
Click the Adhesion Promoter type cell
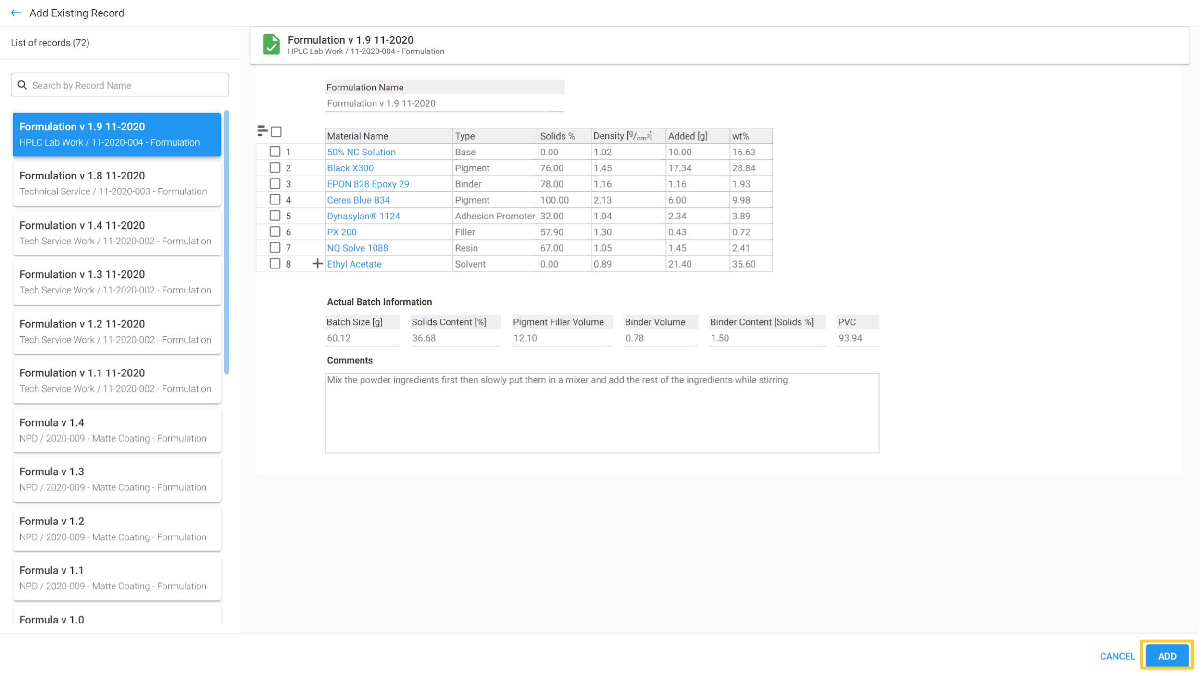(496, 217)
